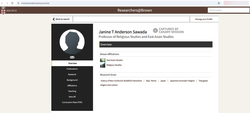Open the Religious Studies affiliation link
250x113 pixels.
[114, 65]
